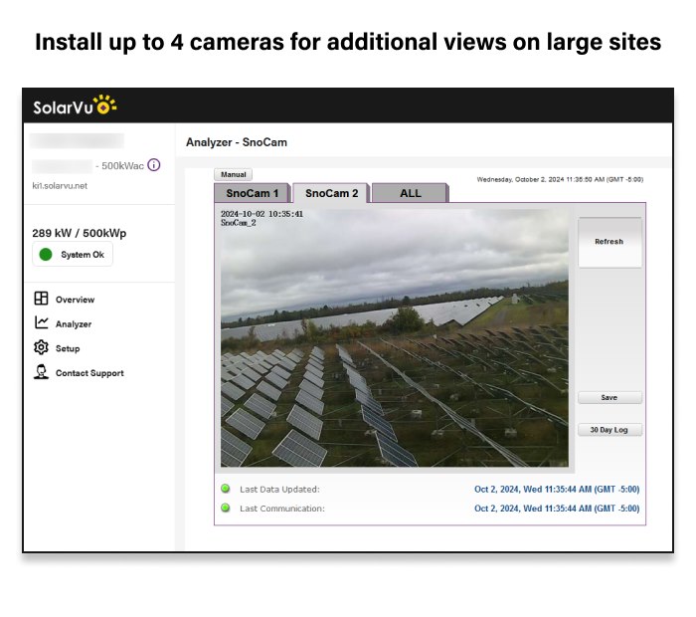Click the green indicator beside Last Data Updated
The height and width of the screenshot is (617, 696).
click(x=226, y=489)
